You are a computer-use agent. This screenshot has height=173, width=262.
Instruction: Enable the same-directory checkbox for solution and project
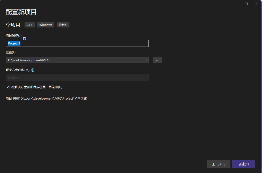click(8, 87)
